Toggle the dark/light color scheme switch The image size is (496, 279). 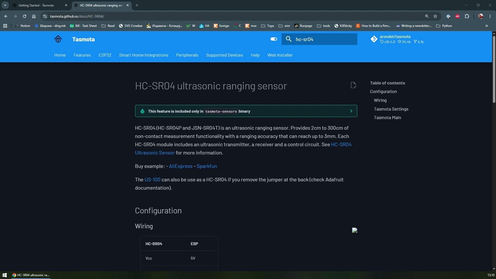274,39
